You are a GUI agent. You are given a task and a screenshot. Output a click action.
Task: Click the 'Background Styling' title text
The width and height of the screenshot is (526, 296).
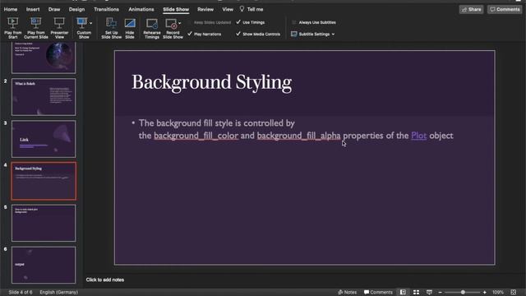[x=212, y=82]
